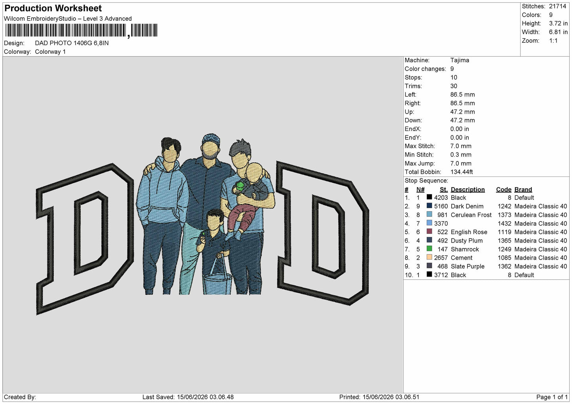Screen dimensions: 572x404
Task: Click the Black swatch in row 10
Action: pos(429,275)
